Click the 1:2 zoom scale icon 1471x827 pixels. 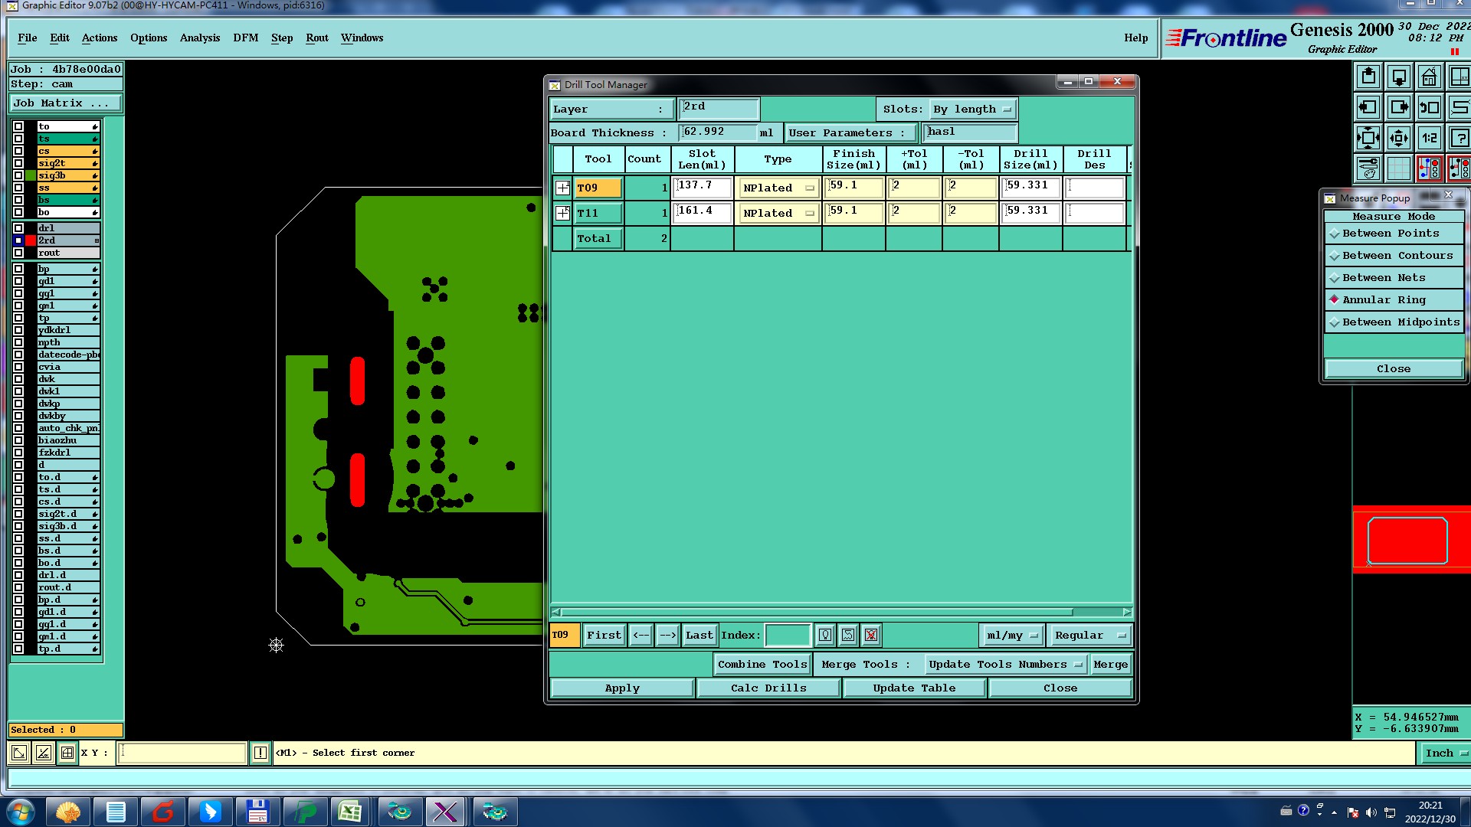[x=1429, y=139]
